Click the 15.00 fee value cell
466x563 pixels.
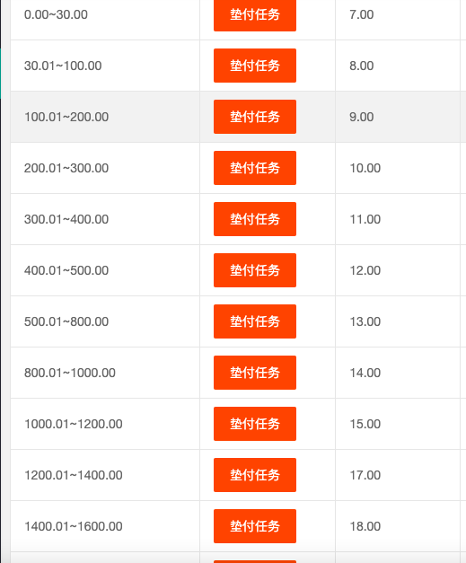[x=398, y=424]
